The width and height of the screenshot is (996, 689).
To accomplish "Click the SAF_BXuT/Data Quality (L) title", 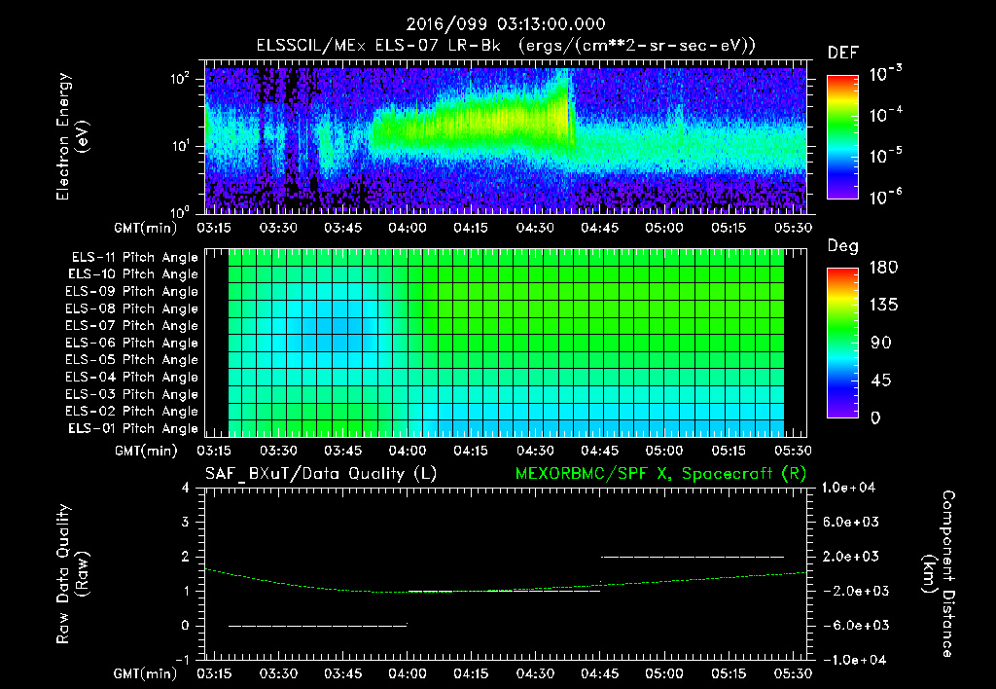I will pos(321,474).
